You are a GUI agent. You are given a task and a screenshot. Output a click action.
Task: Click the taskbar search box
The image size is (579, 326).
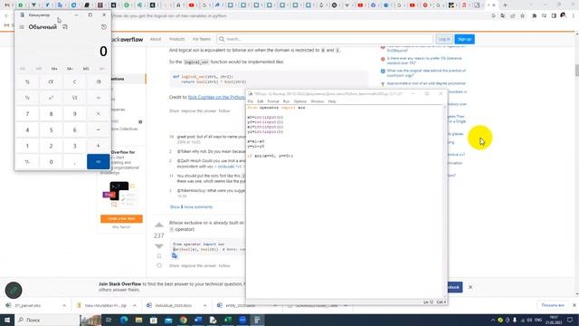tap(47, 320)
